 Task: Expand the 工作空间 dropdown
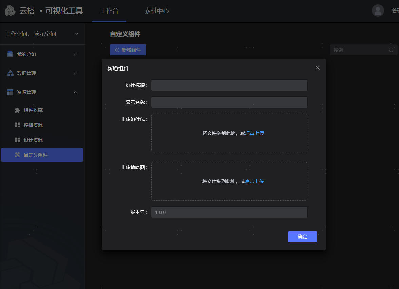(76, 34)
